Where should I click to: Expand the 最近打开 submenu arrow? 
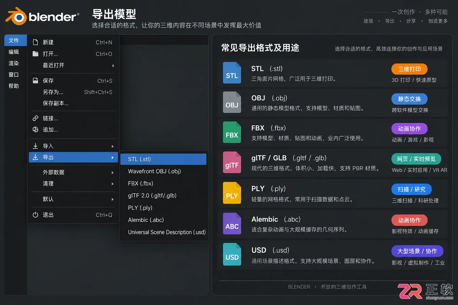pos(113,65)
